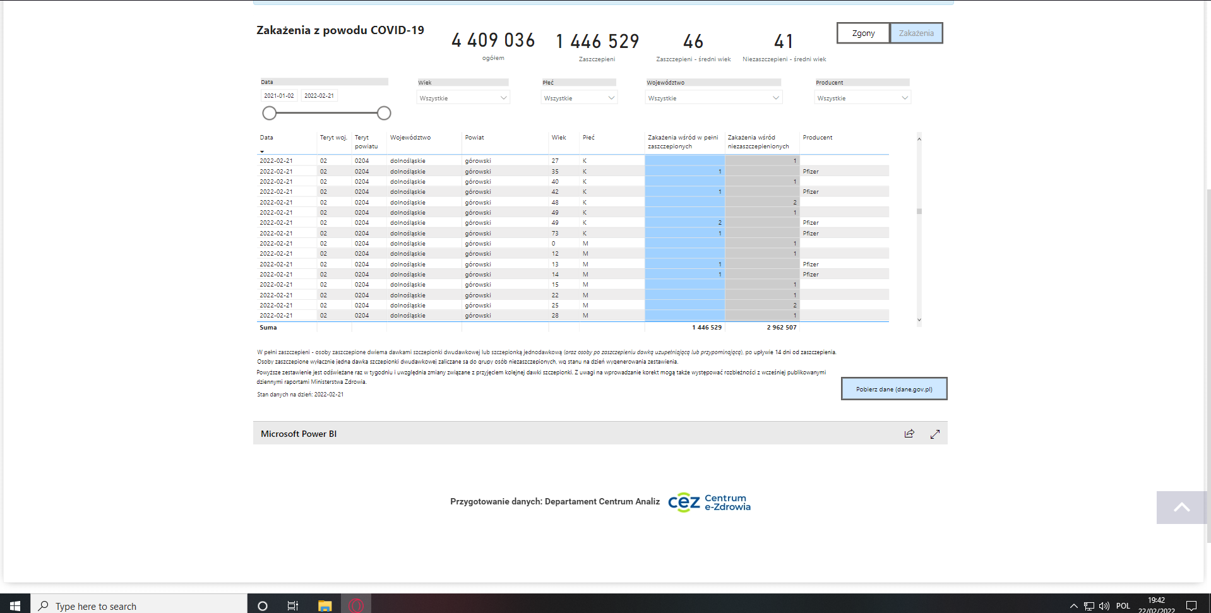Click the Microsoft Power BI label
Image resolution: width=1211 pixels, height=613 pixels.
click(x=299, y=434)
